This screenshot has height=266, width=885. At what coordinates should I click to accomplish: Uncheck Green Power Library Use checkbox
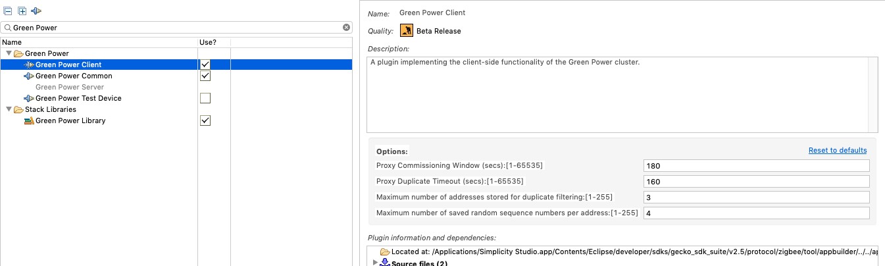[x=205, y=120]
